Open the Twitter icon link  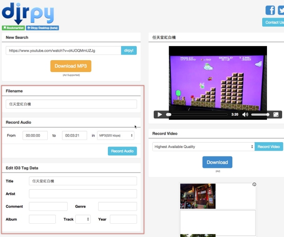pyautogui.click(x=281, y=10)
